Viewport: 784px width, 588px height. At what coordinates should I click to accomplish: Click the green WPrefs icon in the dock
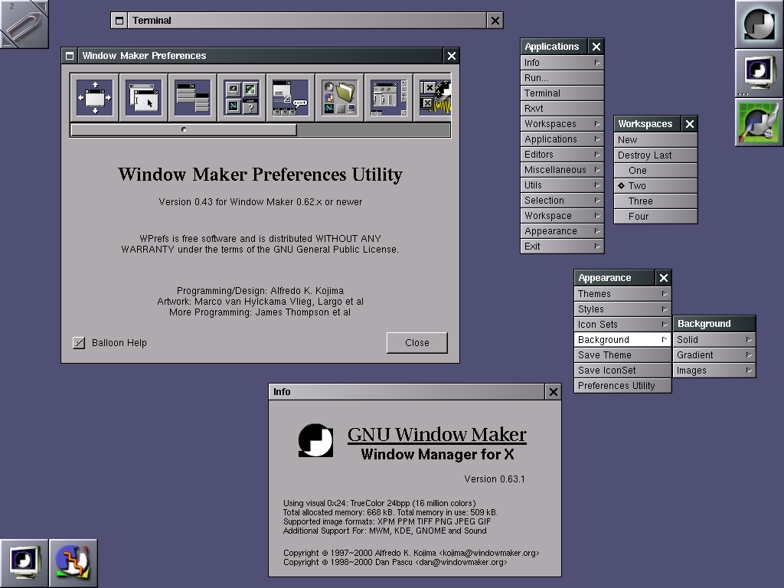click(759, 122)
